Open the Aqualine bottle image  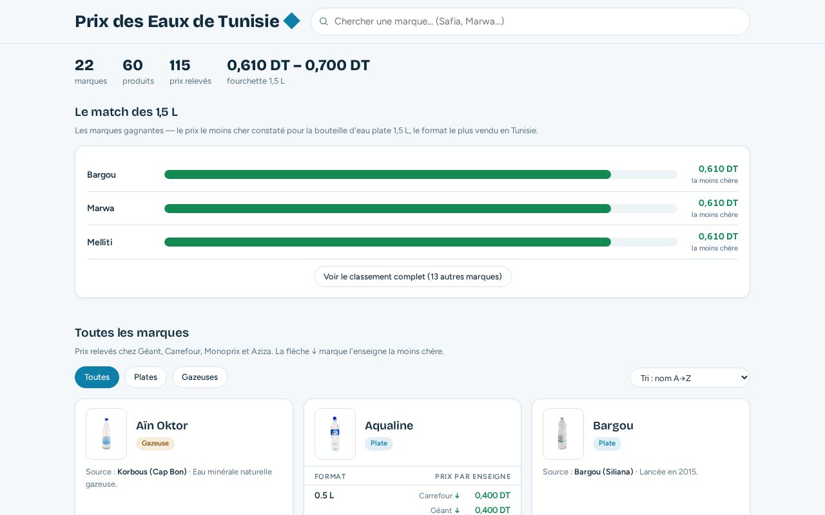pos(335,434)
